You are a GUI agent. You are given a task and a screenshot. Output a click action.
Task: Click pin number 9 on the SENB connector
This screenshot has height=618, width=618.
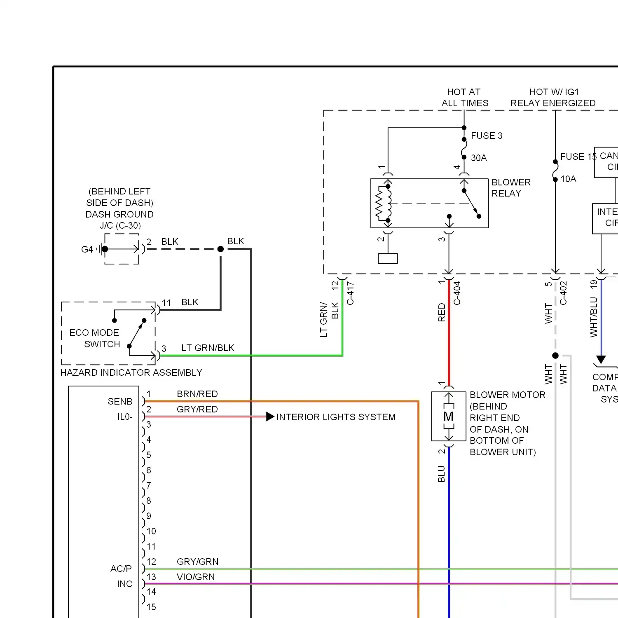tap(149, 516)
